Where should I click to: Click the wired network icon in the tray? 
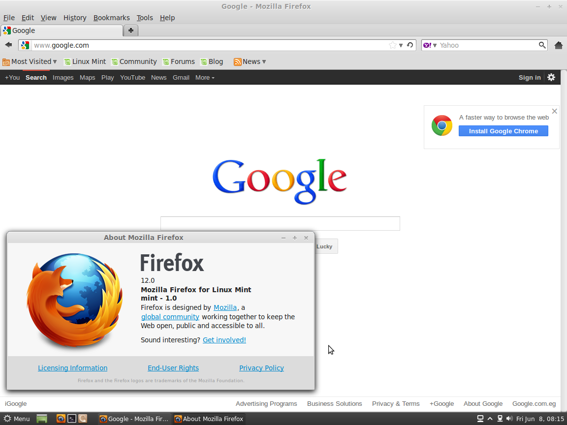500,419
